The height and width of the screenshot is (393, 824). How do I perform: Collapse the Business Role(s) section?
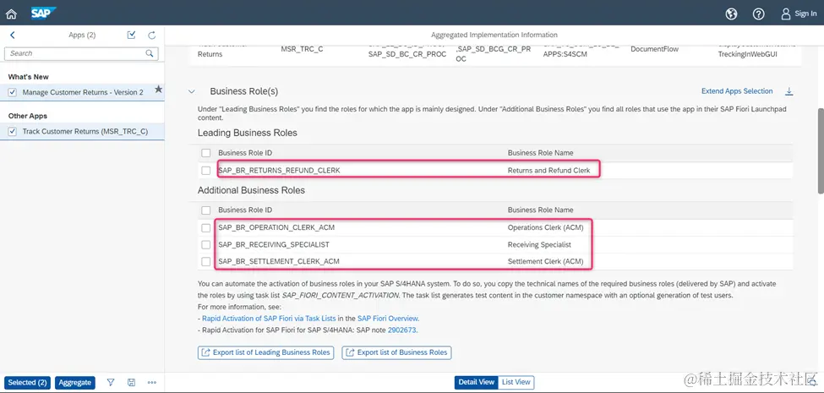pyautogui.click(x=191, y=91)
